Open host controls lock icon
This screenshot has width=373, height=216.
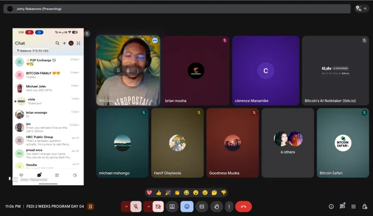click(x=365, y=207)
